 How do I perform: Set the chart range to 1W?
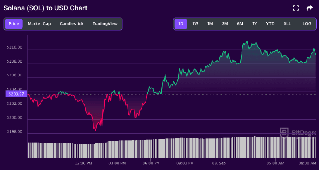click(x=195, y=24)
